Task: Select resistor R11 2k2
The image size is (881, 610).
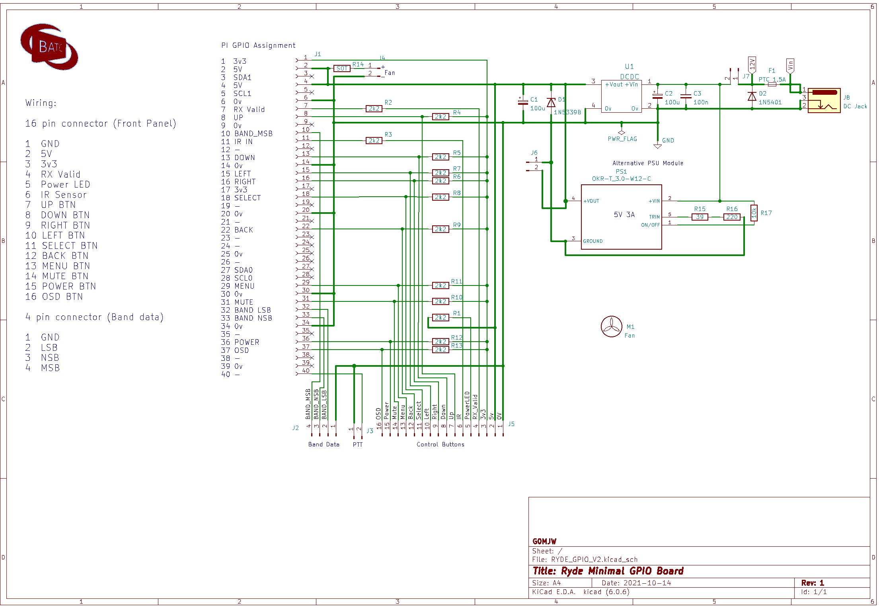Action: pyautogui.click(x=440, y=285)
